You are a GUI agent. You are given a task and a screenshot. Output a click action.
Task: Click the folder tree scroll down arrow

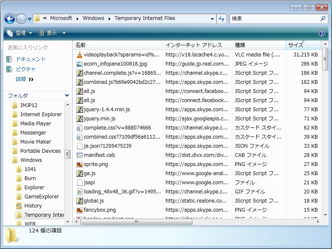pos(68,222)
